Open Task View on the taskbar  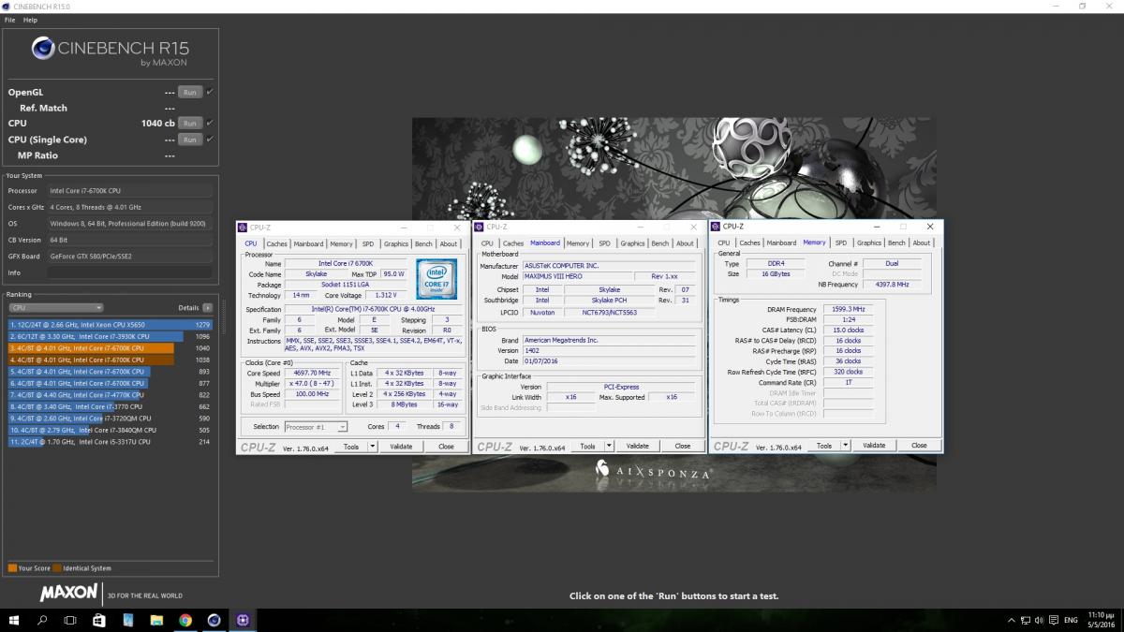click(x=70, y=620)
